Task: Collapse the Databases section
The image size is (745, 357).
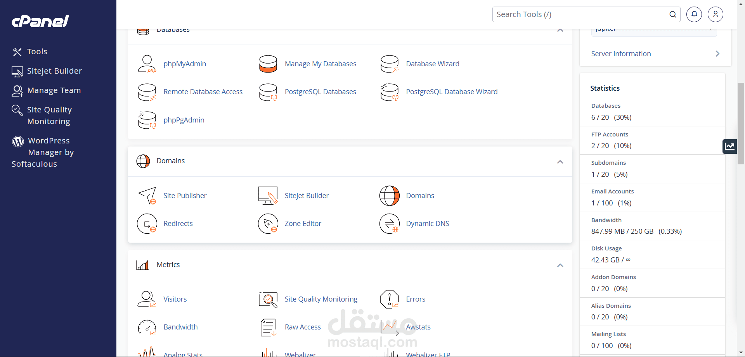Action: click(x=560, y=30)
